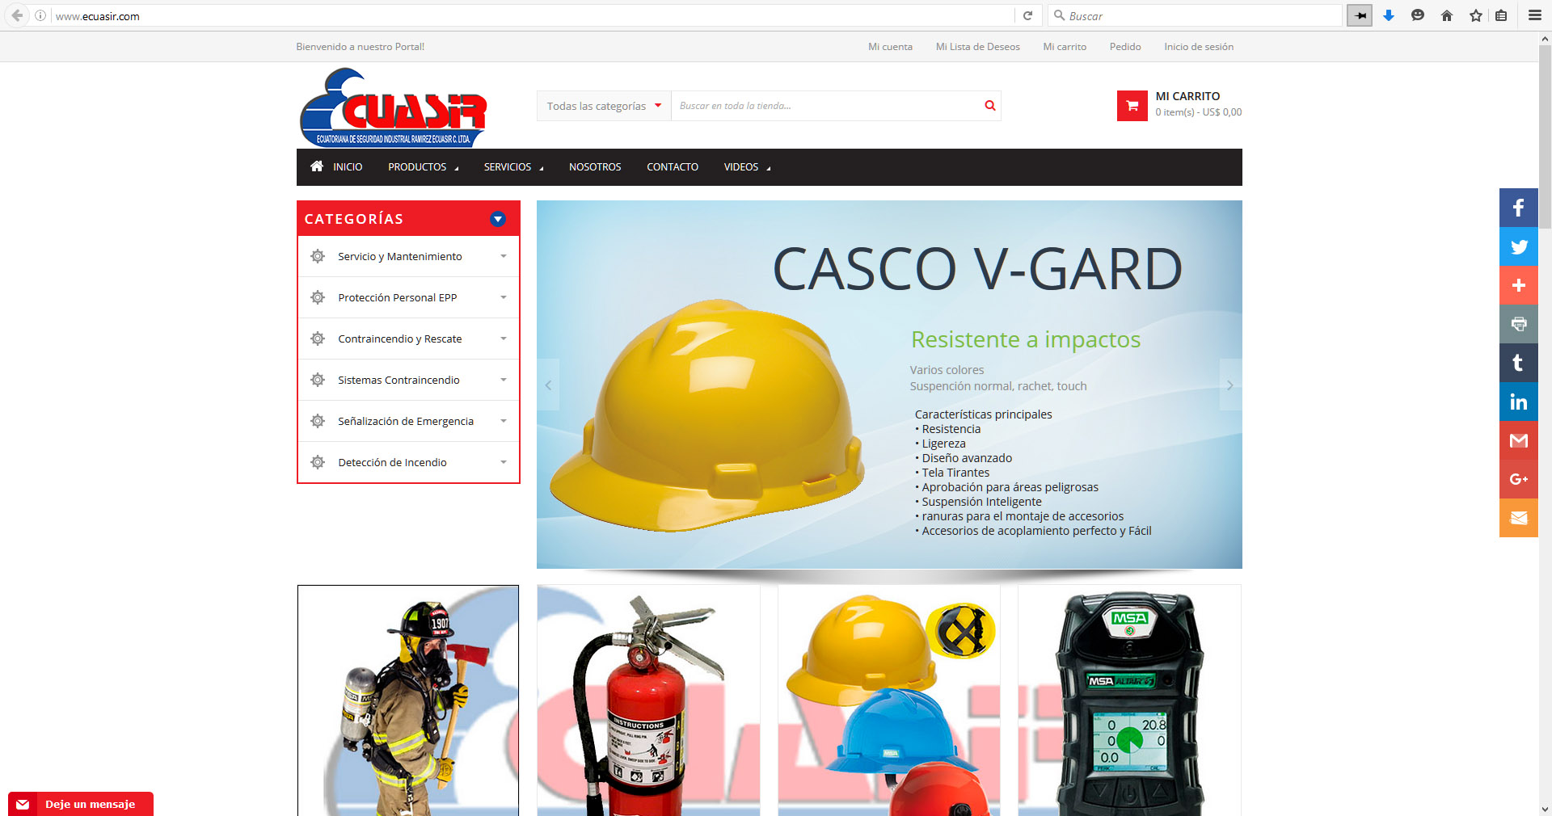Image resolution: width=1552 pixels, height=816 pixels.
Task: Focus the browser Buscar search box
Action: pyautogui.click(x=1195, y=15)
